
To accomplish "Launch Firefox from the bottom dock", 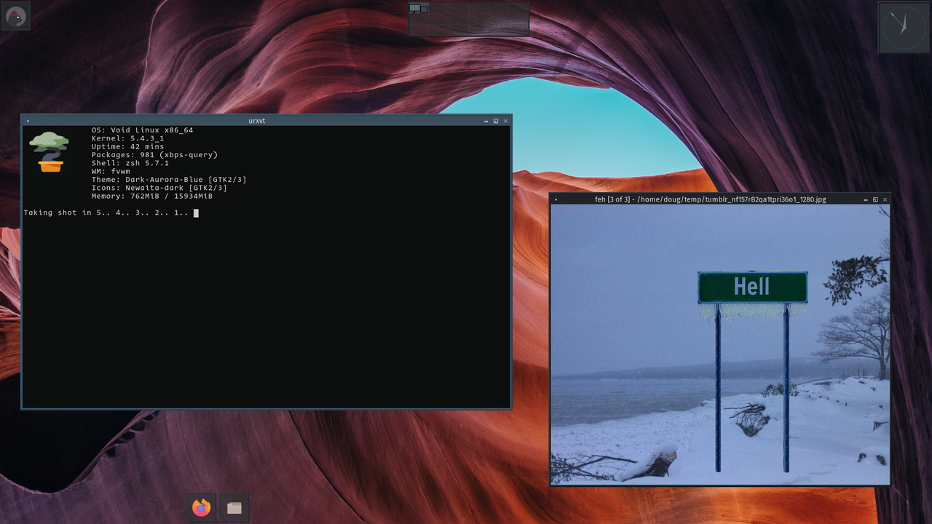I will [202, 507].
